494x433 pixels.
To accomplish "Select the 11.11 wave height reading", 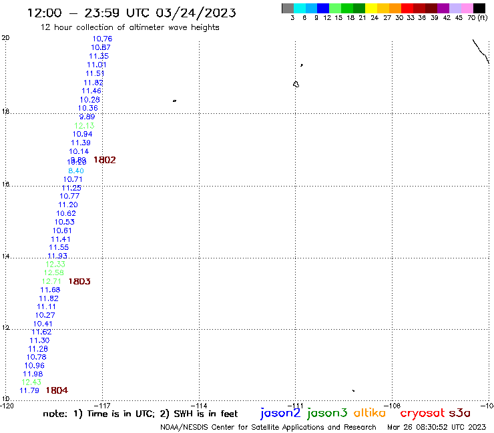I will point(46,307).
